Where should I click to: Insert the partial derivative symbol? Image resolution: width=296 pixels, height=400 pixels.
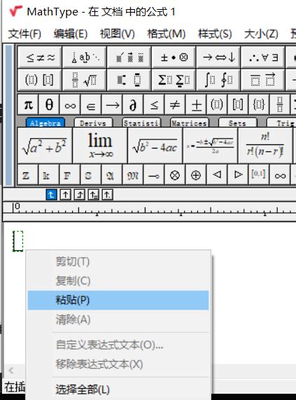tap(133, 104)
